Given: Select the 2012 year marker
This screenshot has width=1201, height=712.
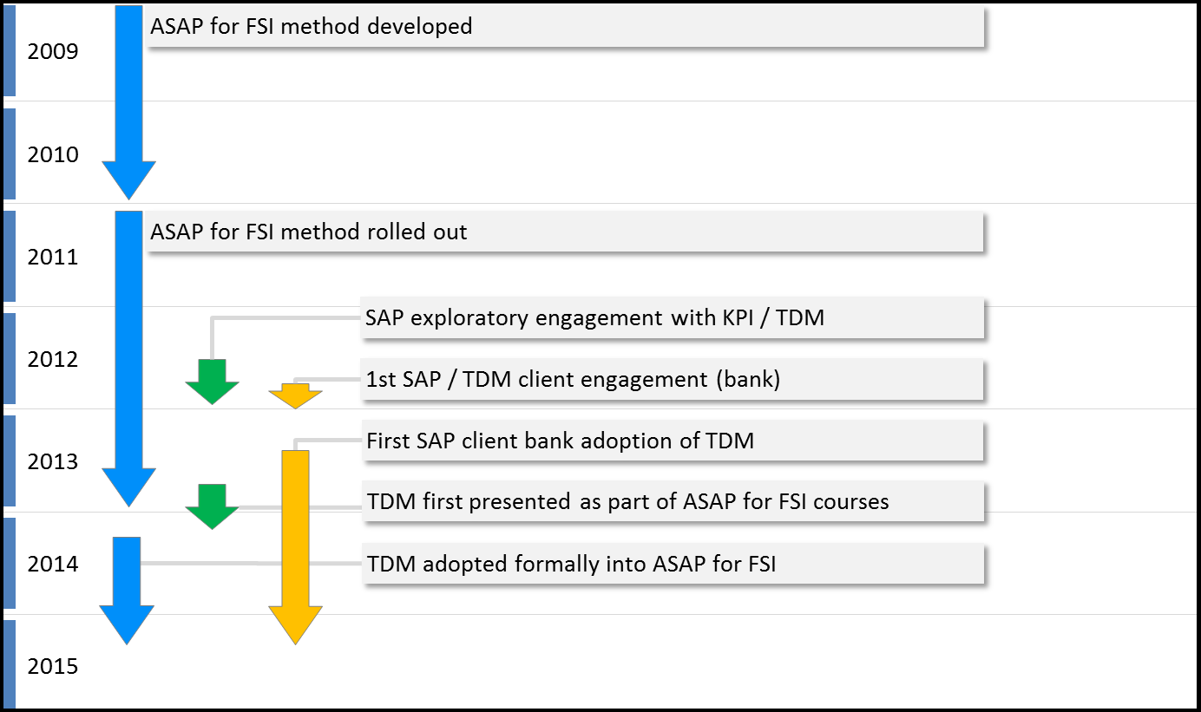Looking at the screenshot, I should click(53, 360).
